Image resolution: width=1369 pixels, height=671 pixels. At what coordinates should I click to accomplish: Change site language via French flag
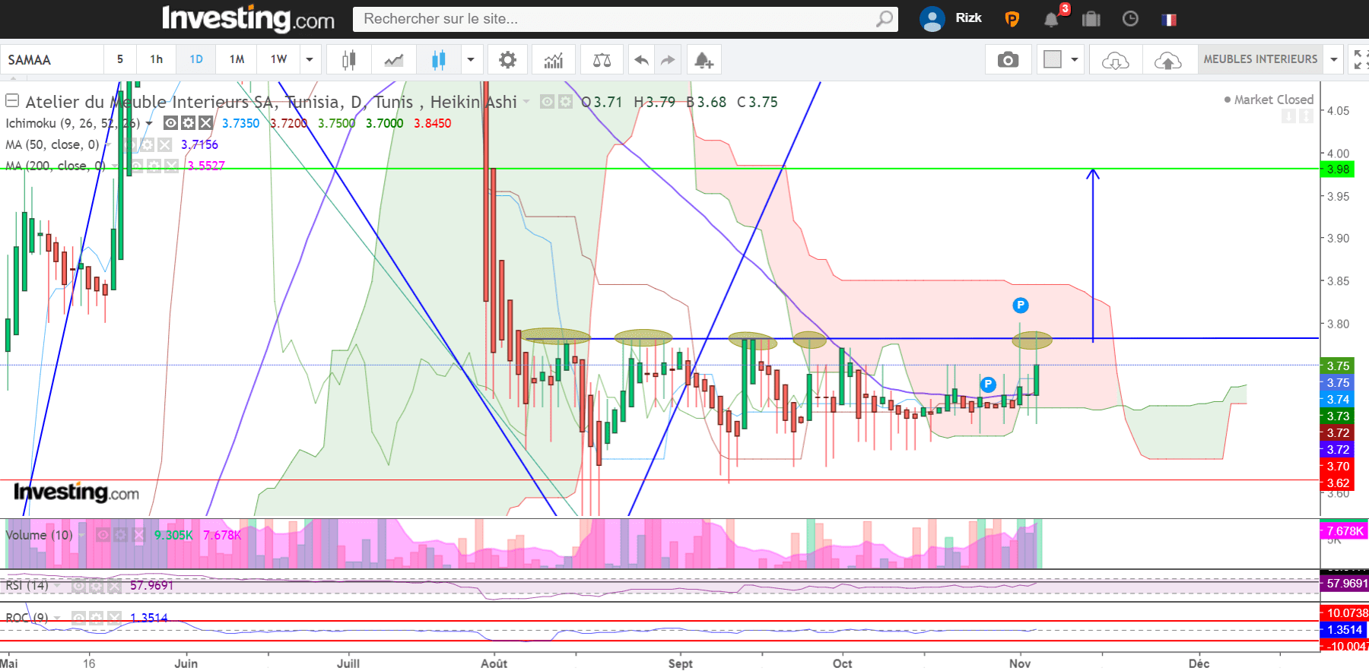coord(1169,20)
